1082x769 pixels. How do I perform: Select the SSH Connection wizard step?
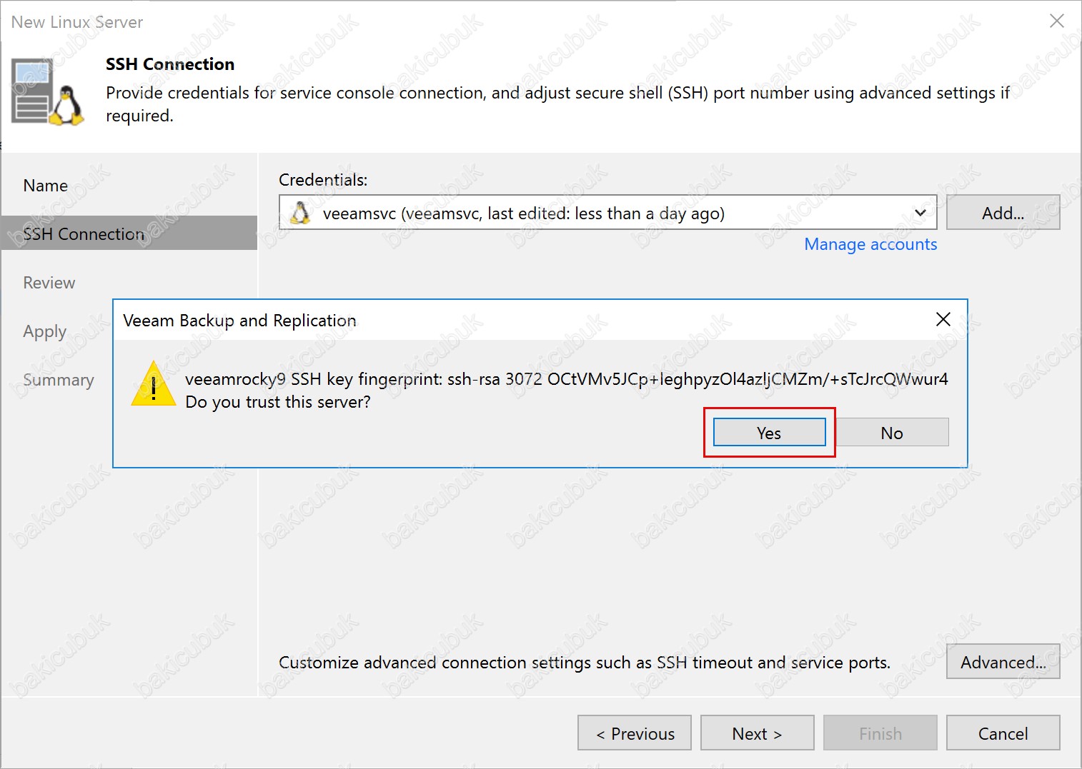click(129, 233)
